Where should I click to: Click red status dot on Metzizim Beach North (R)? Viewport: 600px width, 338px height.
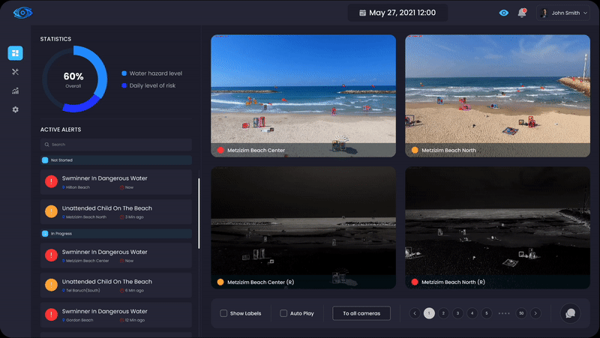coord(415,283)
